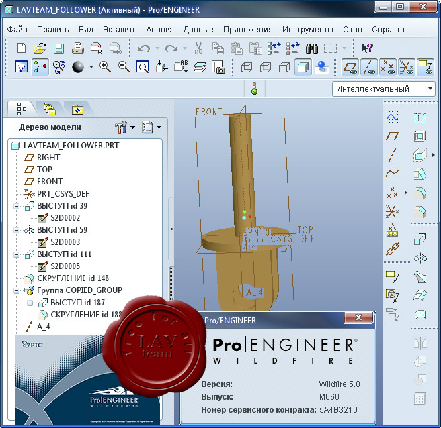Close the Pro/ENGINEER about dialog

(358, 317)
